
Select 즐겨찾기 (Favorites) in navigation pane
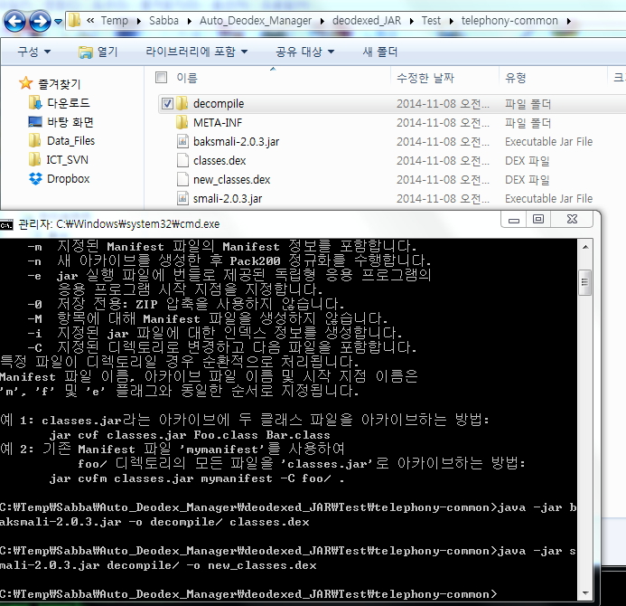60,84
